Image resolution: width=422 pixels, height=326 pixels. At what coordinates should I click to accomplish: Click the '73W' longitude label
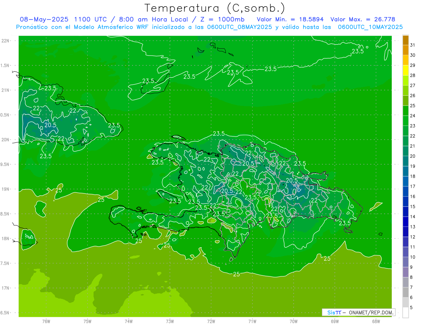click(170, 321)
